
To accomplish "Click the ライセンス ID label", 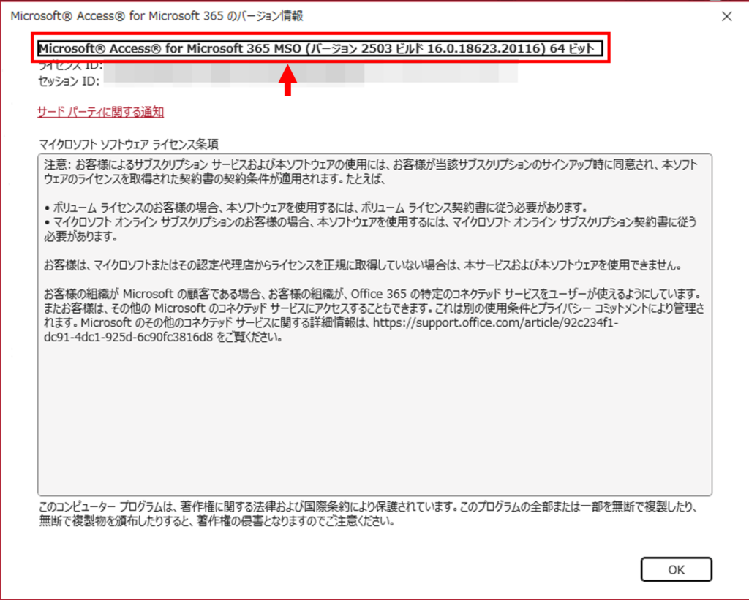I will [69, 66].
